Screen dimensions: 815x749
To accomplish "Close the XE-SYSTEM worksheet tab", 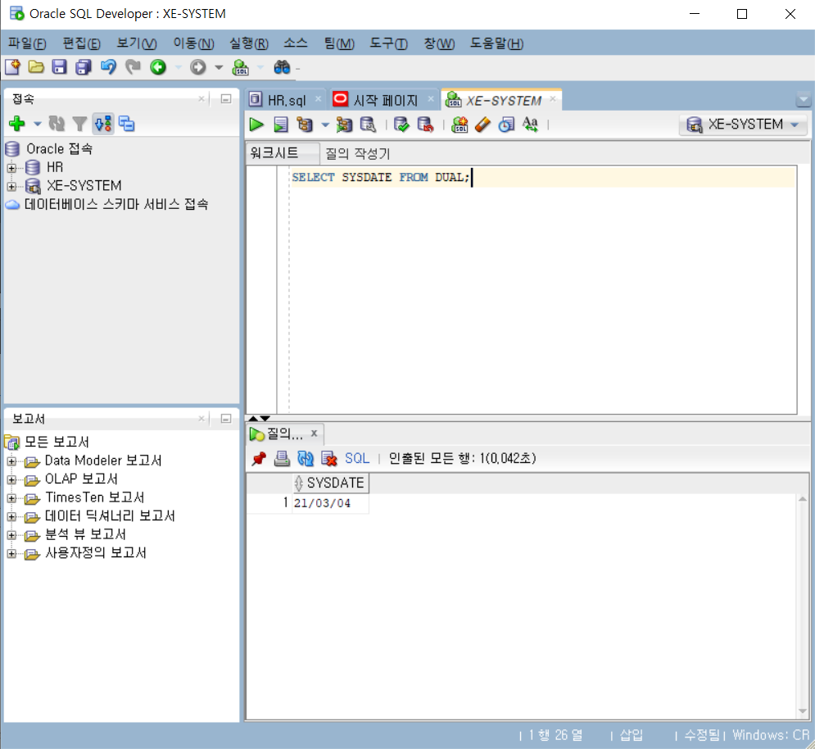I will click(553, 98).
